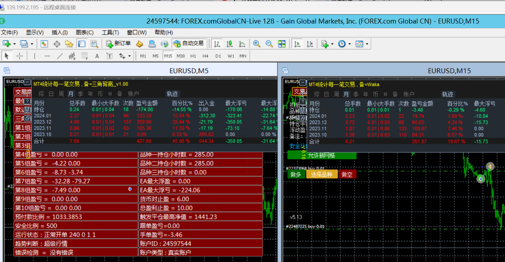Click the 账户ID : 24597544 row
Viewport: 505px width, 262px height.
(x=200, y=243)
